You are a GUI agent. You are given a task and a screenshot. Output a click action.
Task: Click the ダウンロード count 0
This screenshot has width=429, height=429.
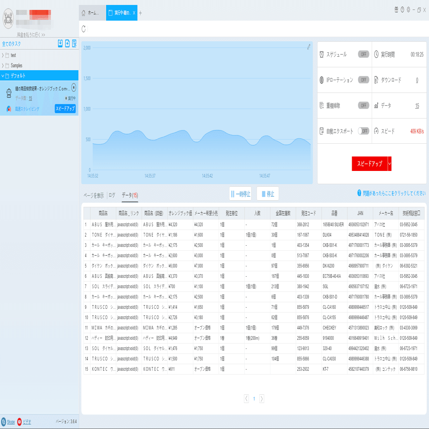pyautogui.click(x=417, y=80)
